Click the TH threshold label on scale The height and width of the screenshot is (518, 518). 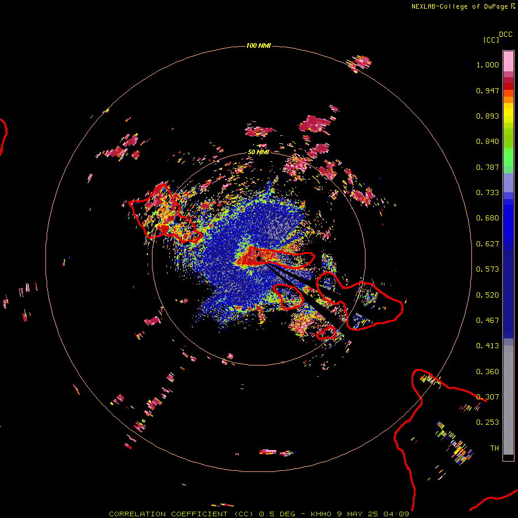pos(494,448)
